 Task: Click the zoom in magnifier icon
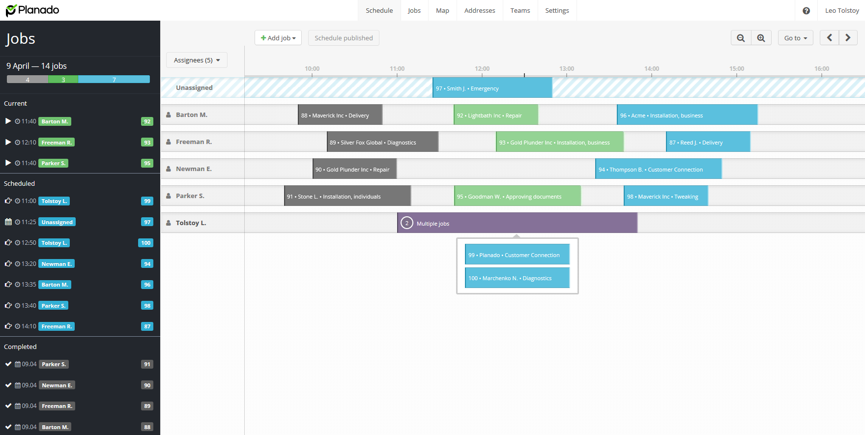click(x=761, y=38)
